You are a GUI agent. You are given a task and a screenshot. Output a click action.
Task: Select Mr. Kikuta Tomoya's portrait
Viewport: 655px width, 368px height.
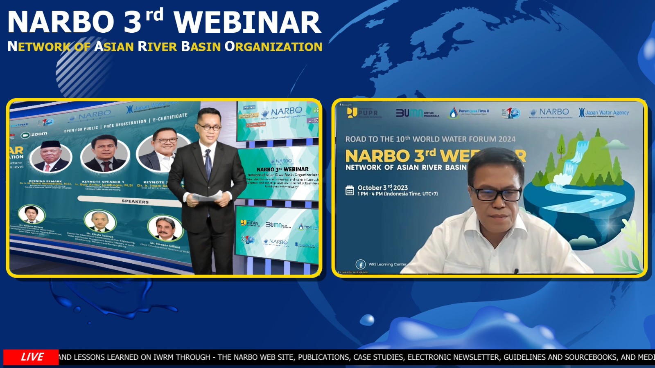(100, 222)
